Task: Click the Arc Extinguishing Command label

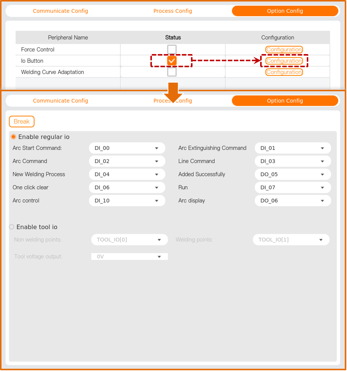Action: (x=212, y=148)
